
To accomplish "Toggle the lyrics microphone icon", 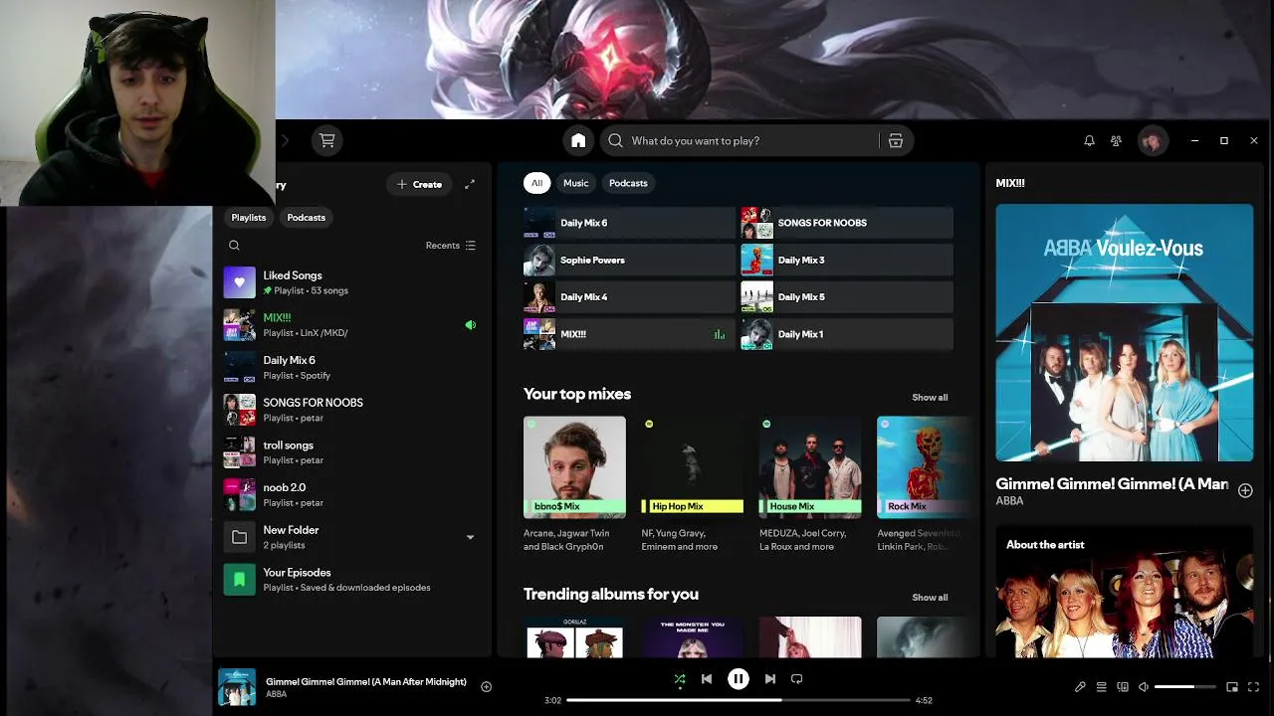I will coord(1080,687).
